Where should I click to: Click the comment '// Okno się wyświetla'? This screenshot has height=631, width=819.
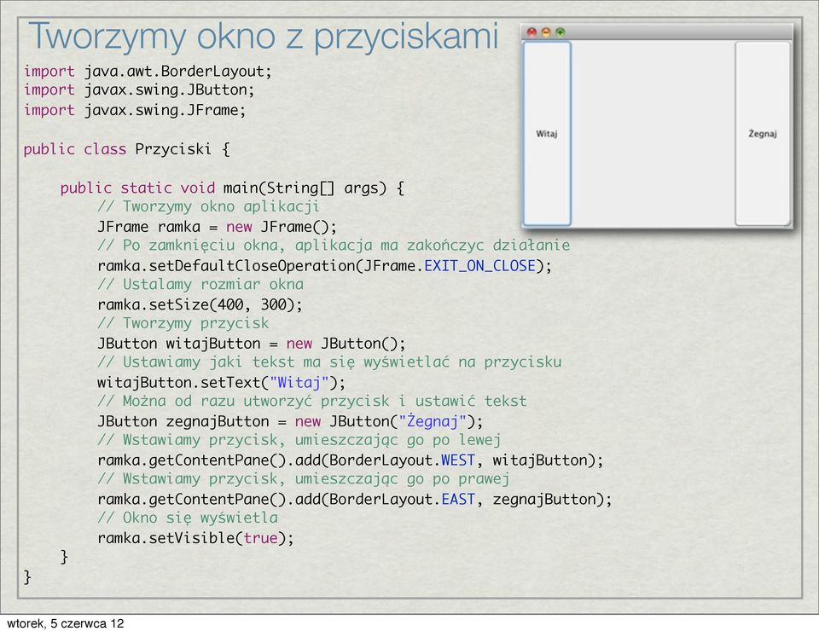(x=188, y=518)
